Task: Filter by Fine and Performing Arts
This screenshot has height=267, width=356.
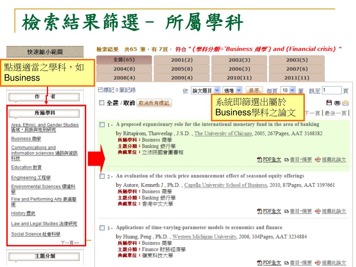Action: (44, 202)
